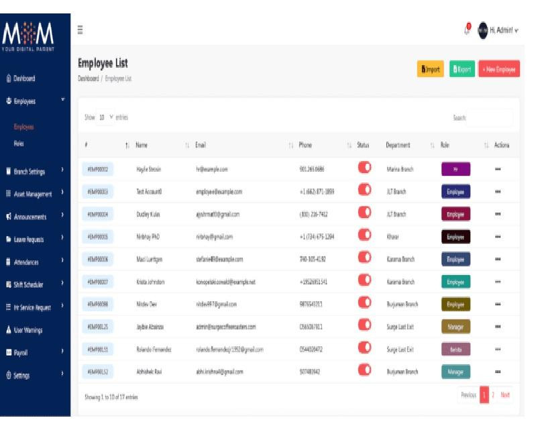Click the Admin profile avatar
The width and height of the screenshot is (542, 424).
[x=482, y=29]
